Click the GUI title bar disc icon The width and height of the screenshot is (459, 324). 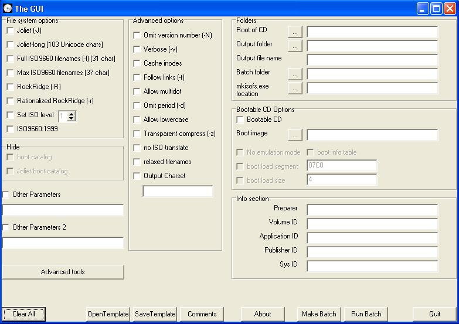pos(8,8)
